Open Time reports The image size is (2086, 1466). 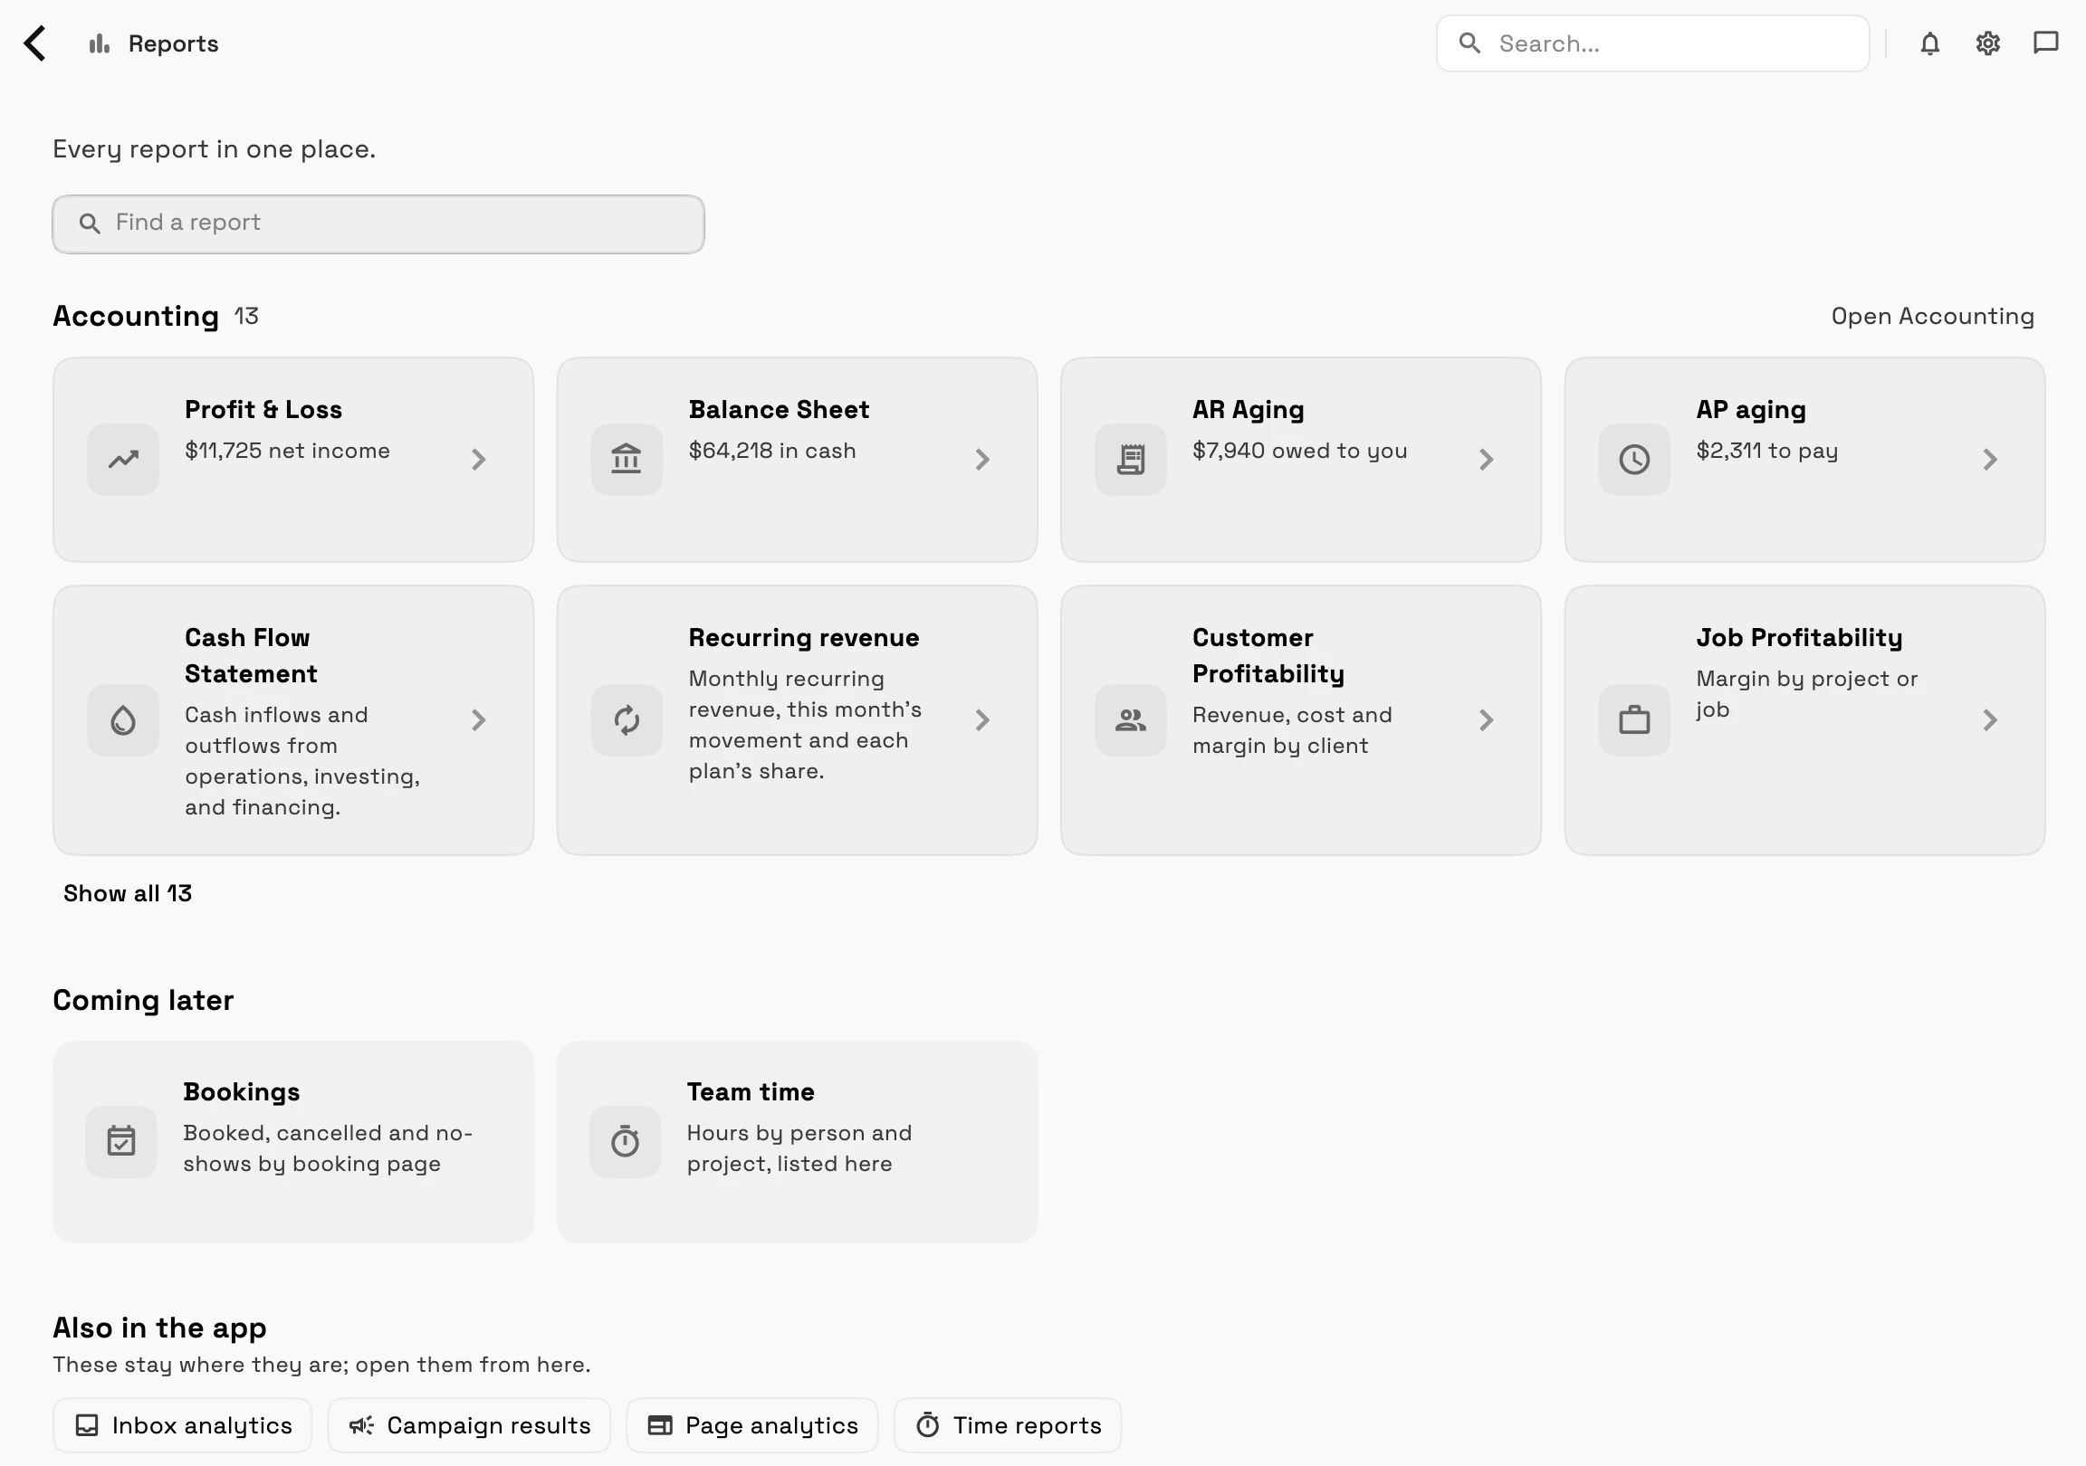point(1008,1425)
